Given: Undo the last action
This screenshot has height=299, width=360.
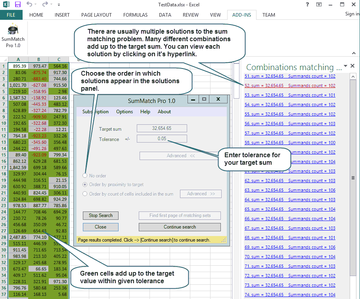Looking at the screenshot, I should (x=29, y=4).
